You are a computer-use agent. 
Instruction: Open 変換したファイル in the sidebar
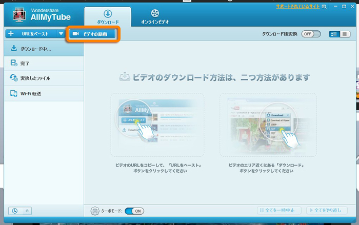pyautogui.click(x=44, y=78)
